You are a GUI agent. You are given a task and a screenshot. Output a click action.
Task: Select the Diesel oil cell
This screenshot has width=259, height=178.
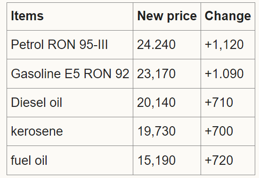tap(70, 103)
